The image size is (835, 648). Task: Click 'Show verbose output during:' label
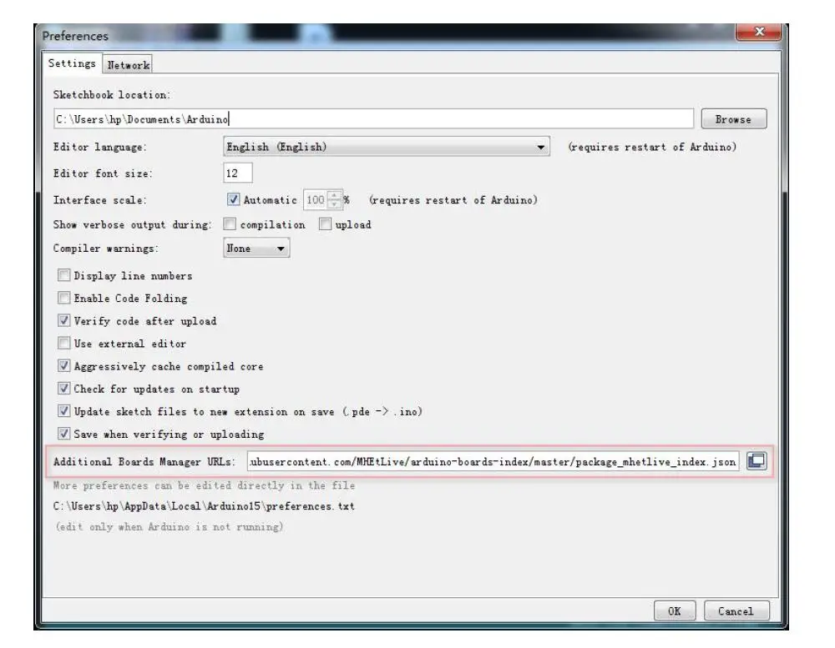133,224
